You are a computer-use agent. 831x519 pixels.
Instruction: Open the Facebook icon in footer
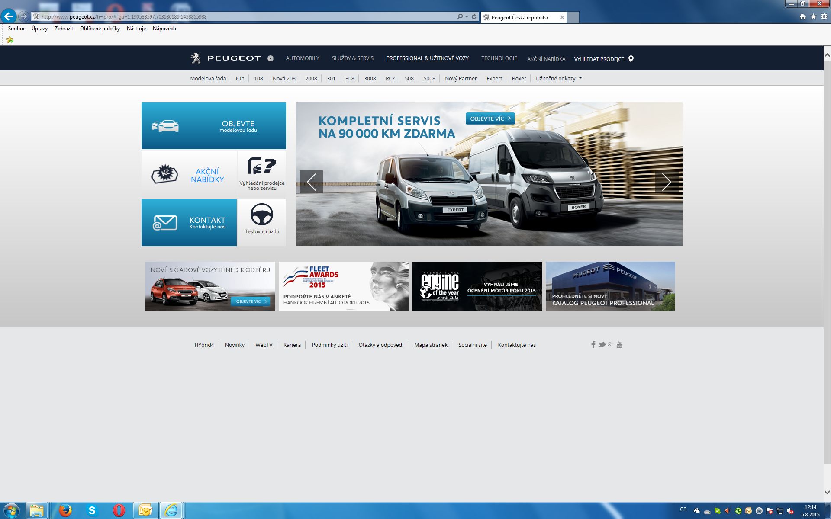593,344
